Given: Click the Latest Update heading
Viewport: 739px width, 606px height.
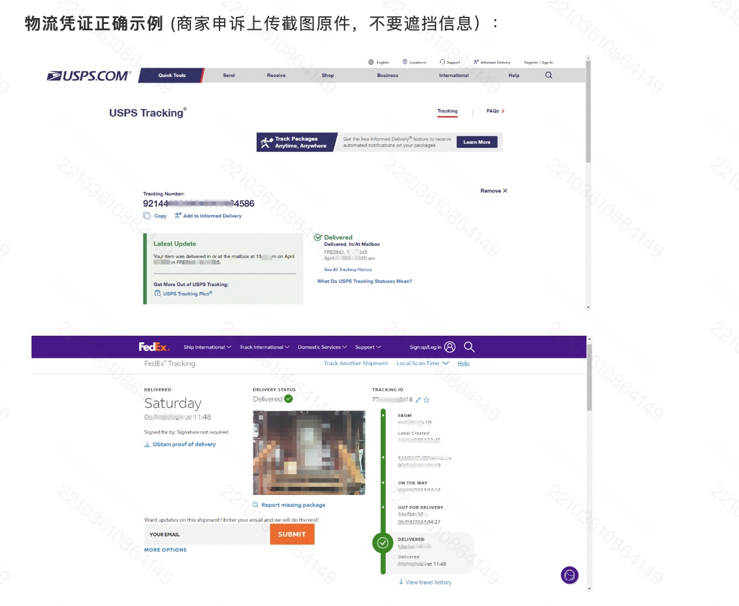Looking at the screenshot, I should (x=175, y=244).
